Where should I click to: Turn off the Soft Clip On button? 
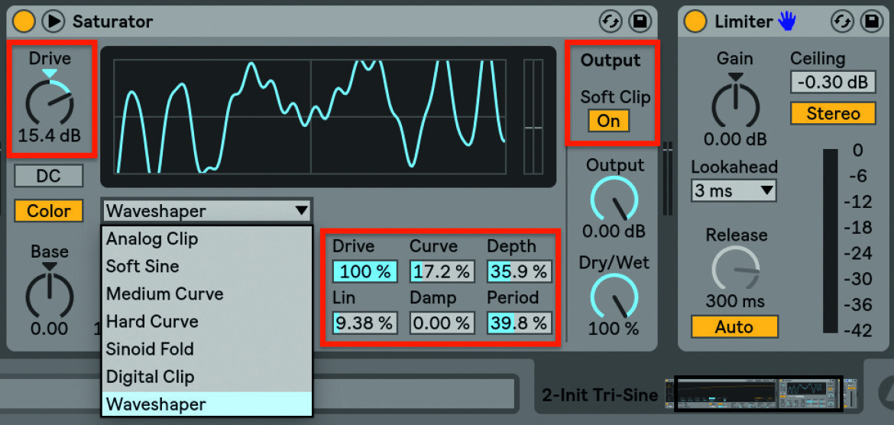(x=608, y=121)
